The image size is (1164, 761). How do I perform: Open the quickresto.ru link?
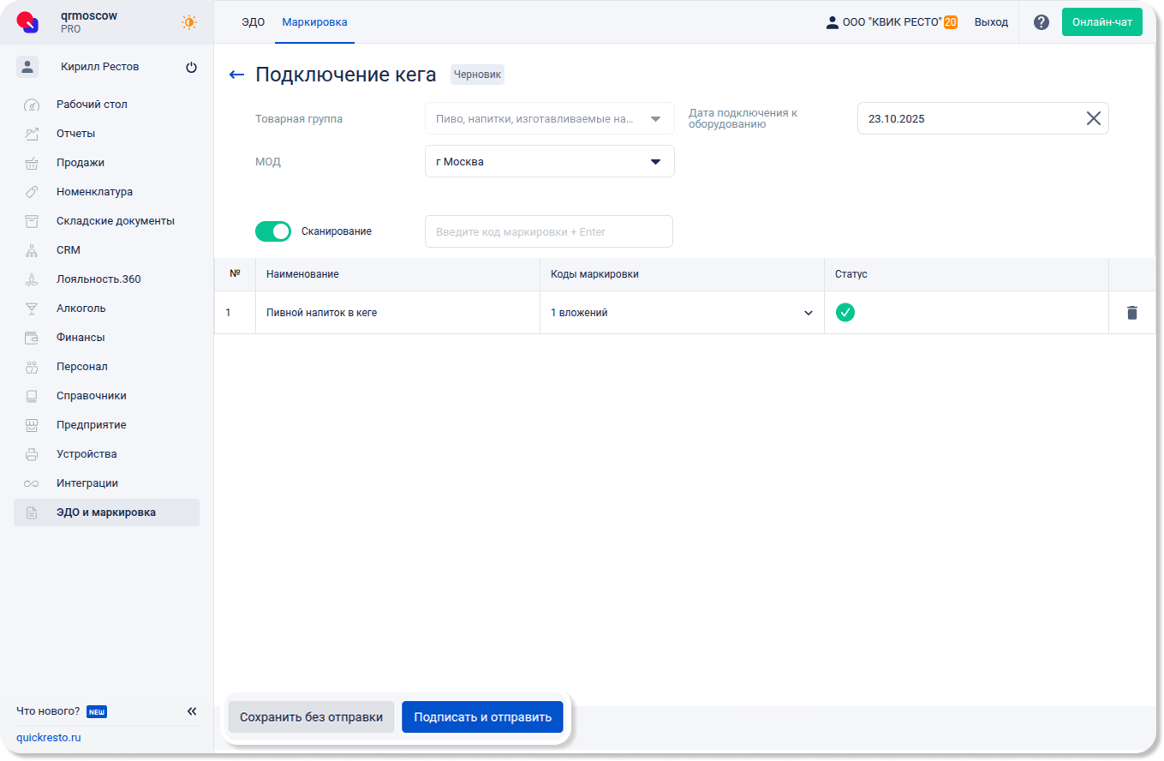click(49, 738)
